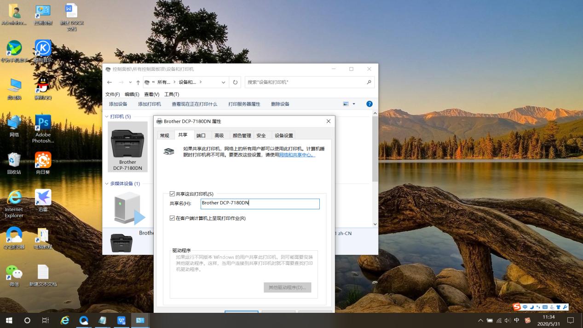Disable 在客户端计算机上呈现打印作业
583x328 pixels.
point(172,218)
